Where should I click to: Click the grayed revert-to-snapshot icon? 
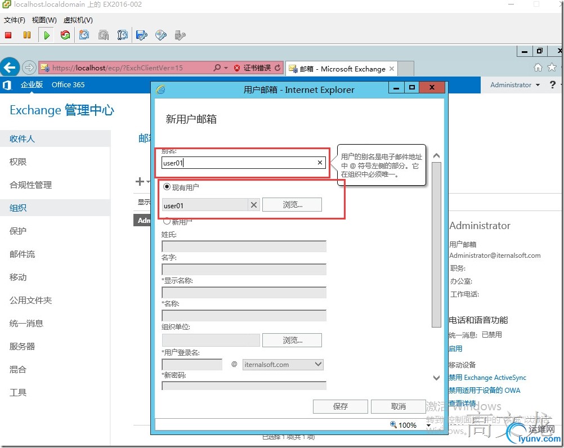click(x=104, y=35)
